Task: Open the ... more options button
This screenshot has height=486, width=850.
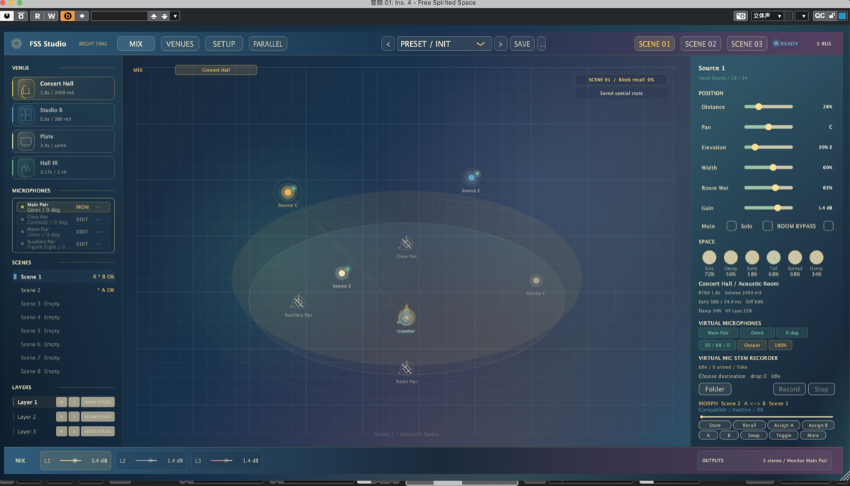Action: pos(542,44)
